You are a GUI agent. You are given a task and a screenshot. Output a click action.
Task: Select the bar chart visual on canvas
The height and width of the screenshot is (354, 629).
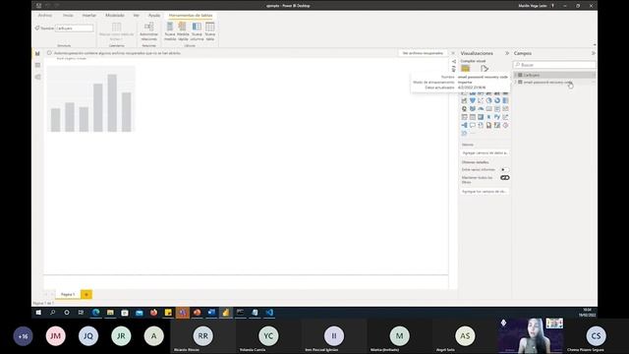point(91,99)
